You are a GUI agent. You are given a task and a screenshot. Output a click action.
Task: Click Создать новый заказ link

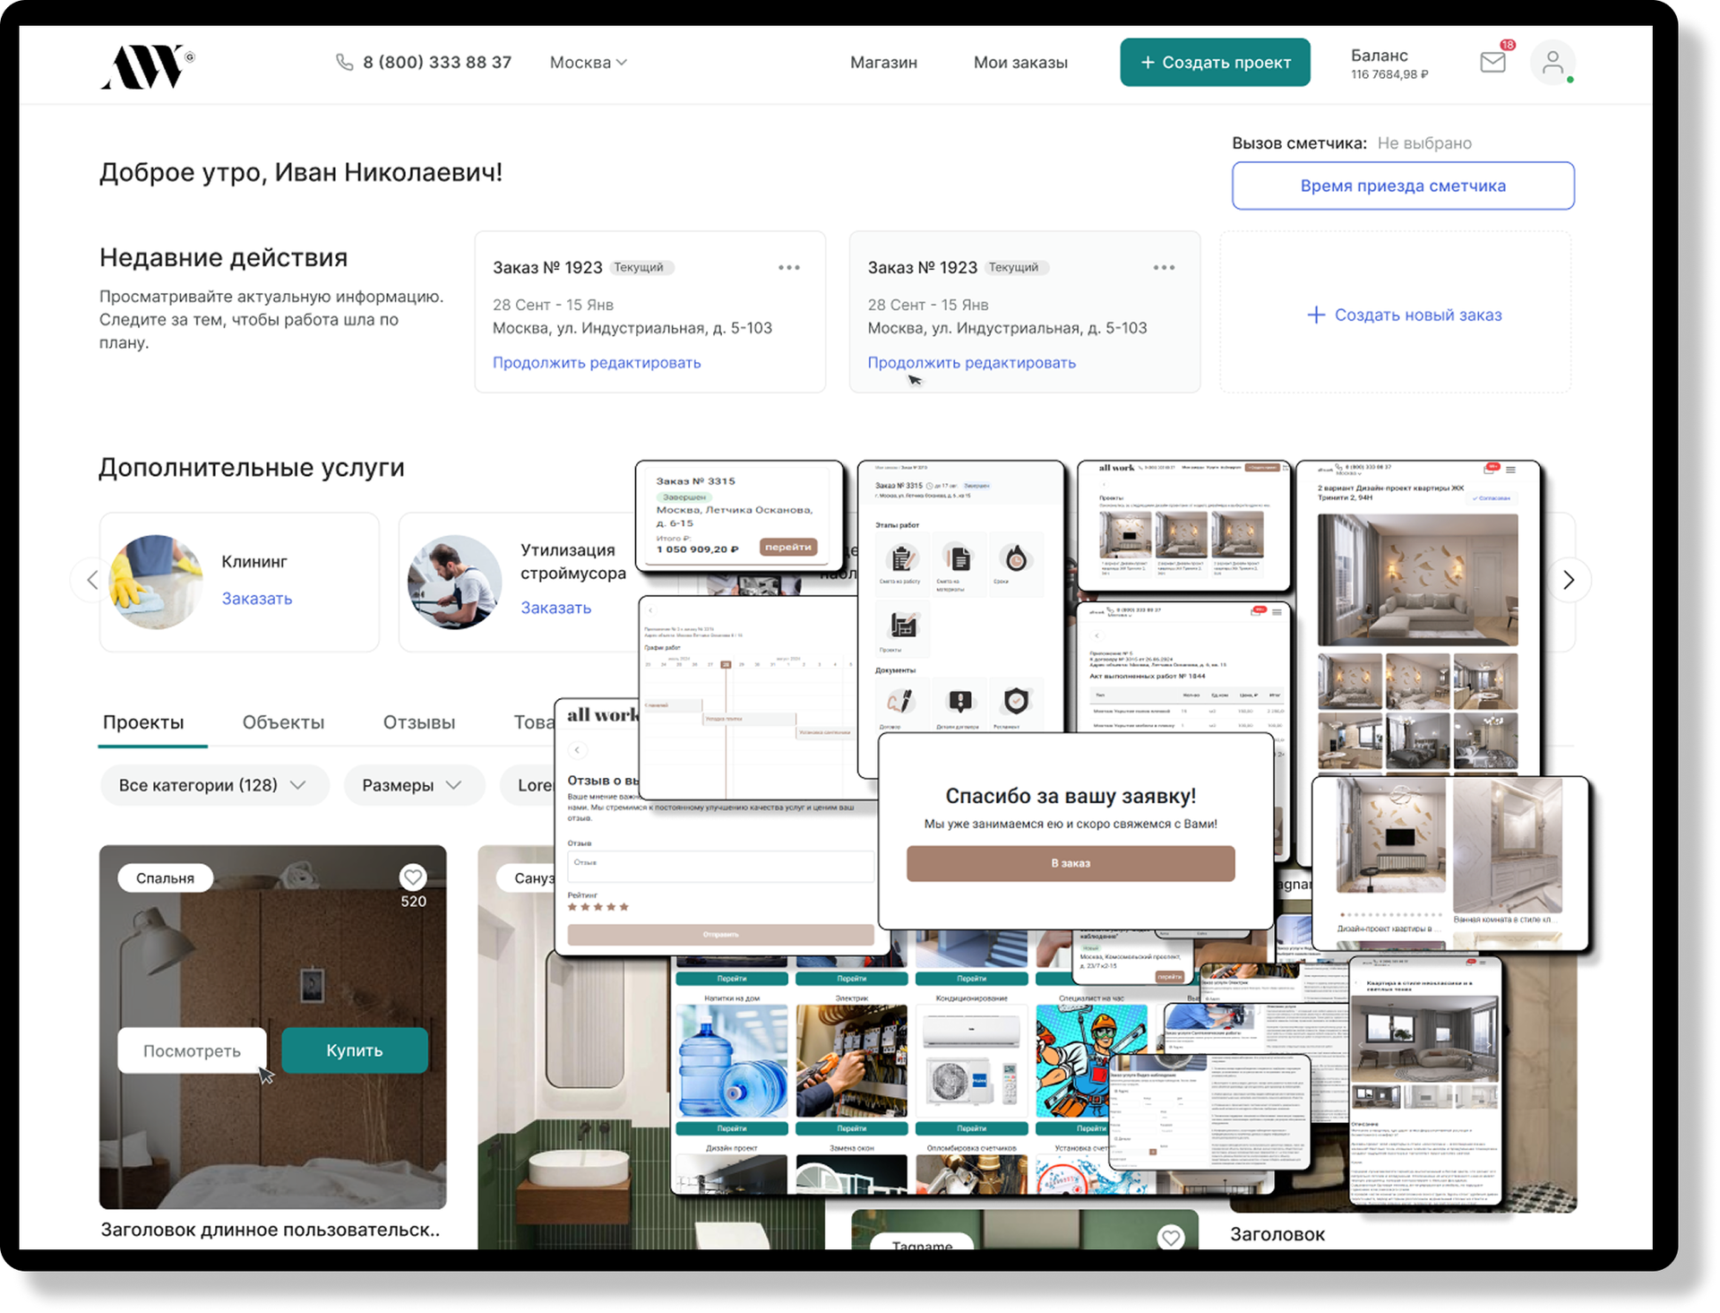[x=1418, y=315]
